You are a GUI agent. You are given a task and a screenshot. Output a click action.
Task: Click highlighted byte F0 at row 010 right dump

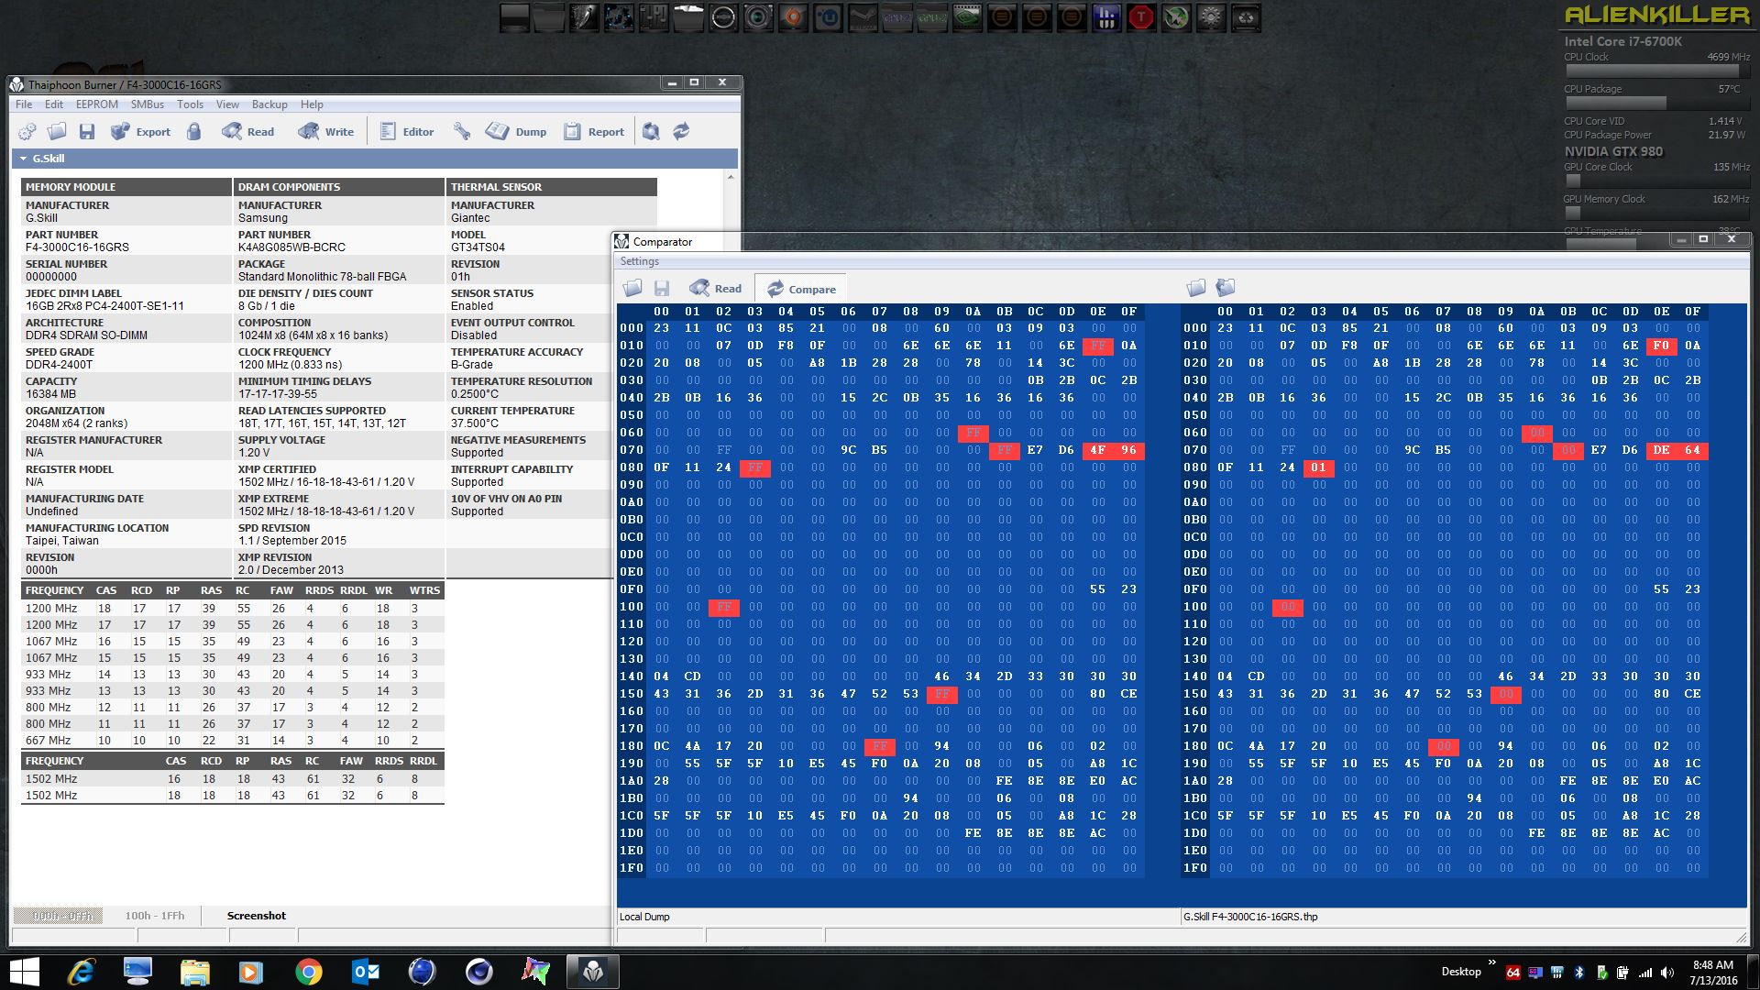1661,346
